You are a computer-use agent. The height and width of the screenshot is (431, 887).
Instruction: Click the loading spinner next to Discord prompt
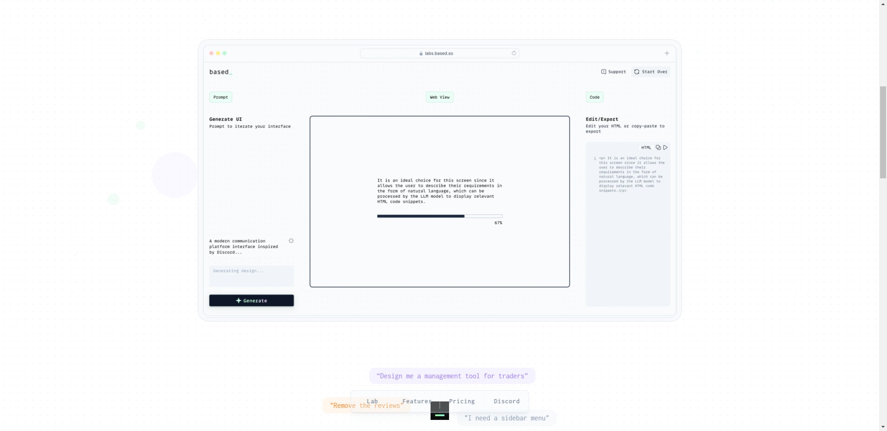point(291,241)
